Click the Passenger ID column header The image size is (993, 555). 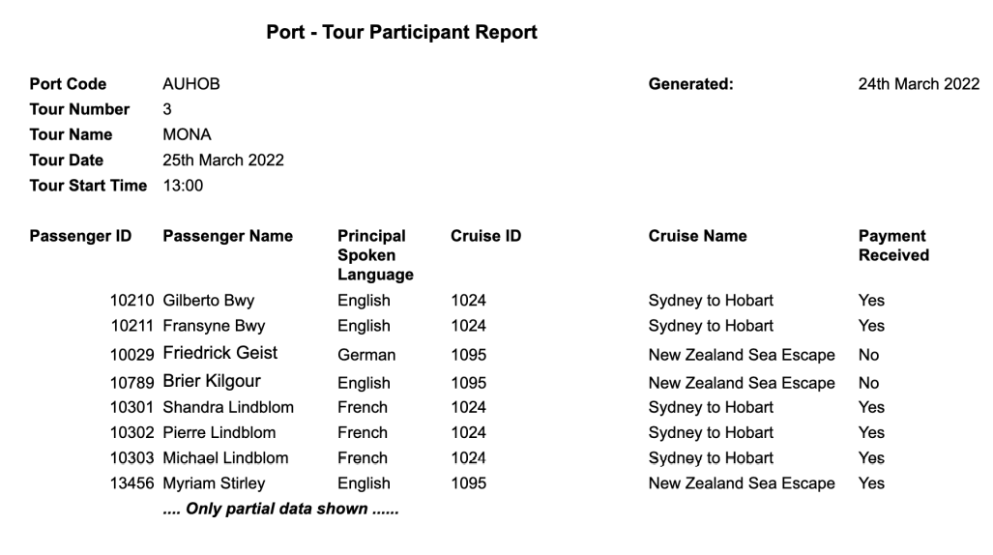coord(80,236)
